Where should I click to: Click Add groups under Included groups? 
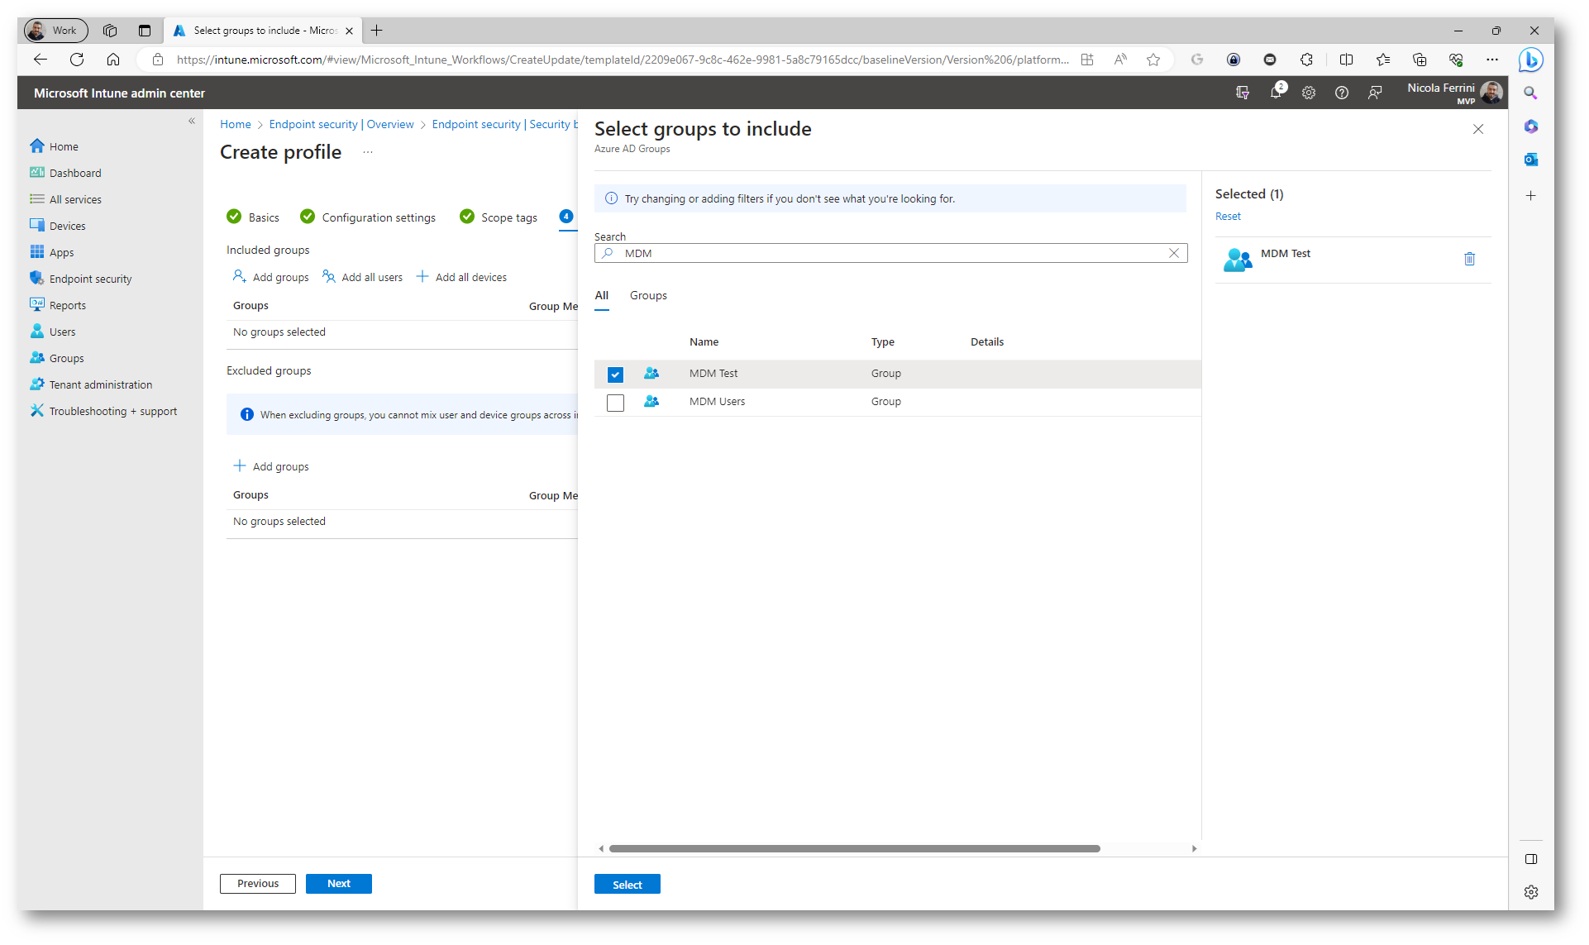click(271, 277)
